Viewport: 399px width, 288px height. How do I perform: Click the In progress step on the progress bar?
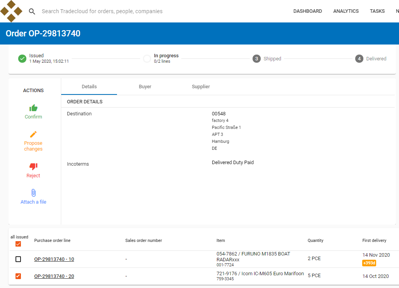(147, 58)
